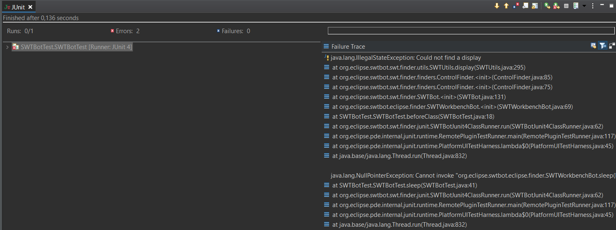This screenshot has width=616, height=230.
Task: Minimize the JUnit view panel
Action: pos(602,5)
